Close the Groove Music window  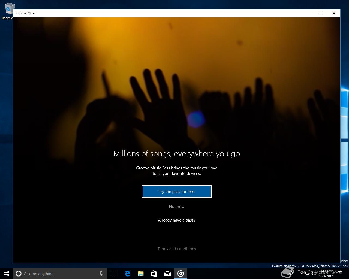[x=334, y=13]
